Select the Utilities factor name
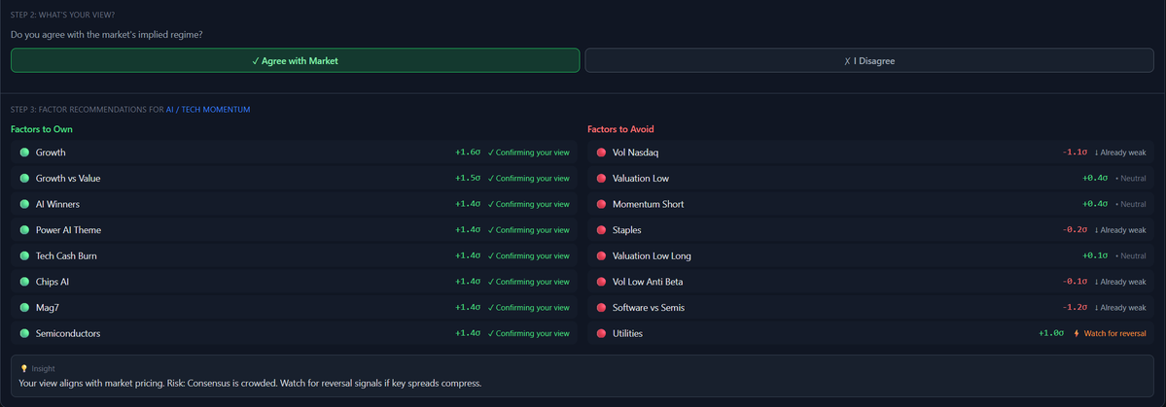The width and height of the screenshot is (1166, 407). point(627,333)
